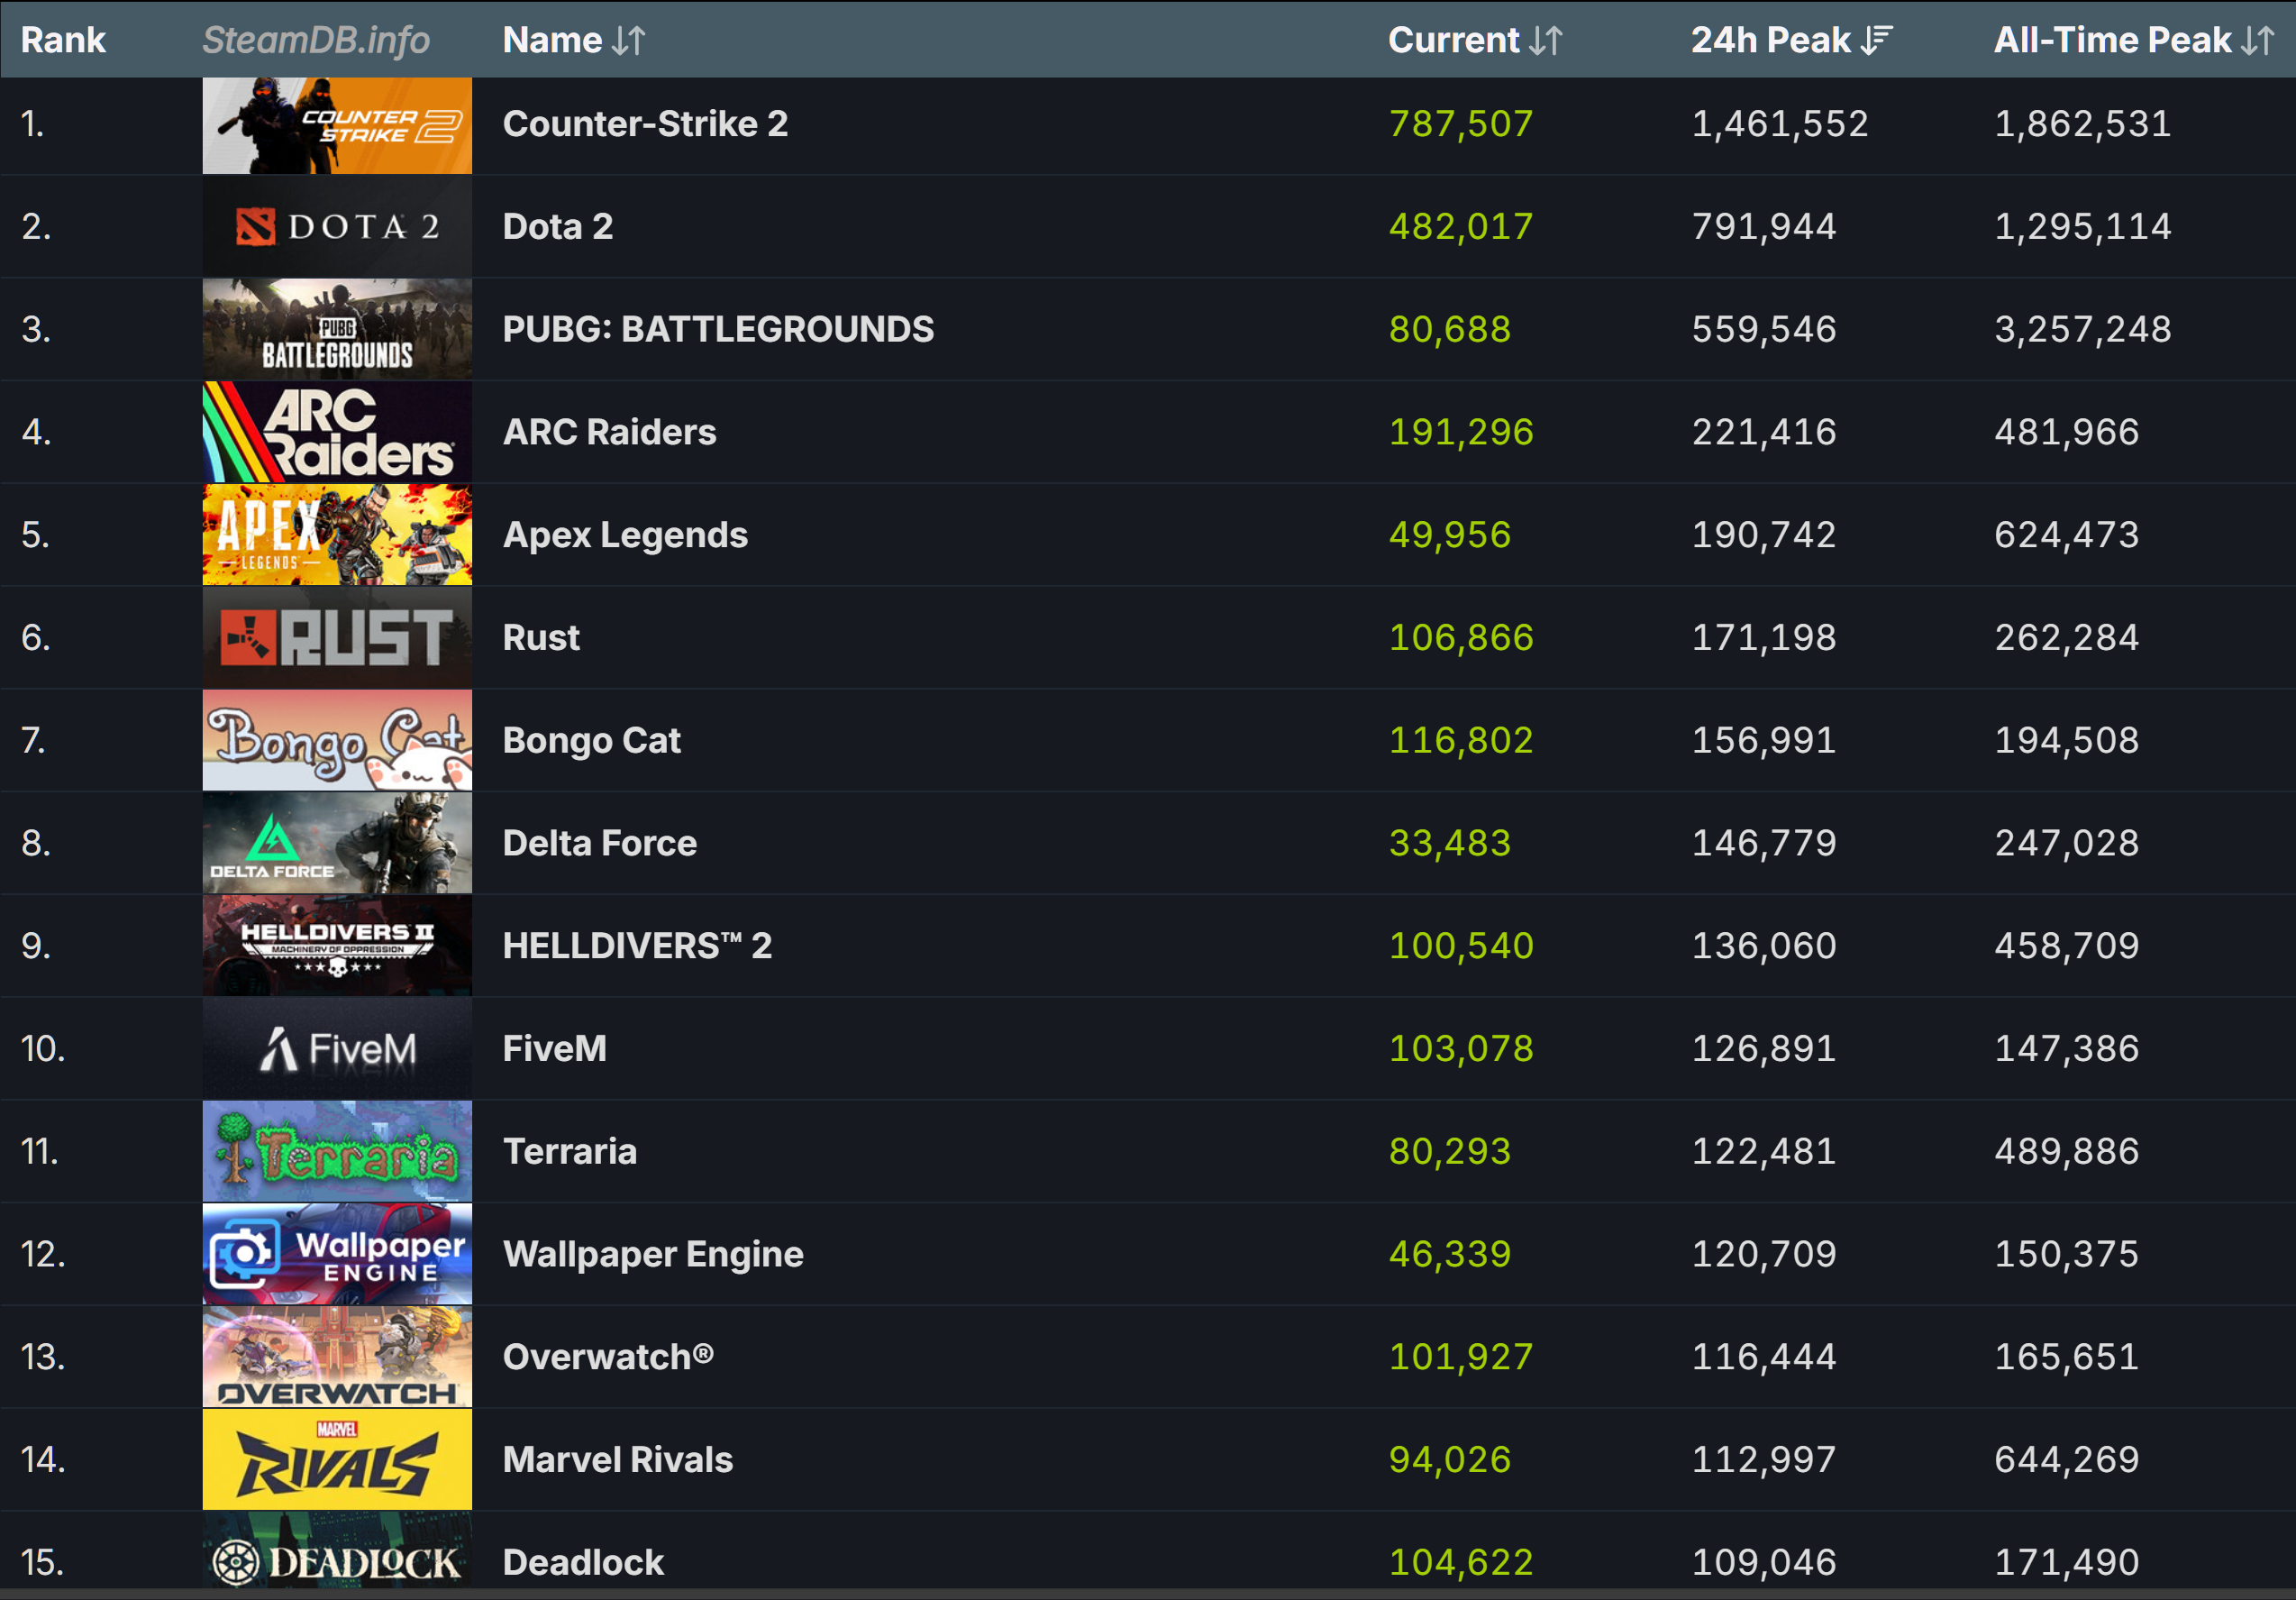2296x1600 pixels.
Task: Open the PUBG: BATTLEGROUNDS banner image
Action: 337,330
